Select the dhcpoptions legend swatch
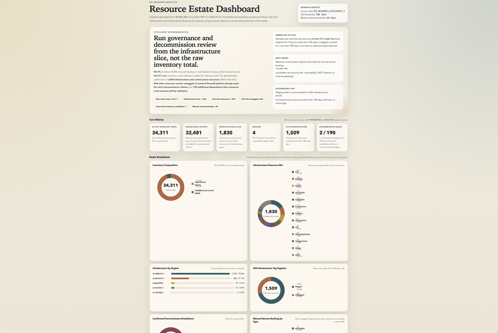 click(293, 221)
